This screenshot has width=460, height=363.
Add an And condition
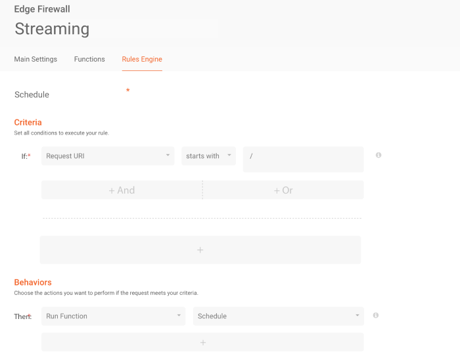[122, 190]
